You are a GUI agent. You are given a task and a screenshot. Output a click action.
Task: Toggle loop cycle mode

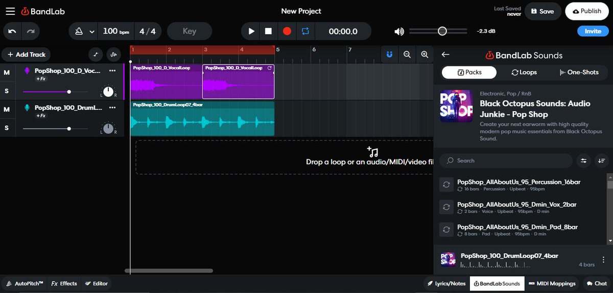(305, 31)
